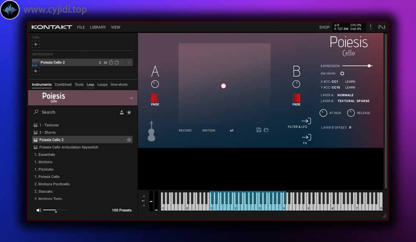Click the Native Instruments logo icon
The image size is (416, 242).
point(381,27)
